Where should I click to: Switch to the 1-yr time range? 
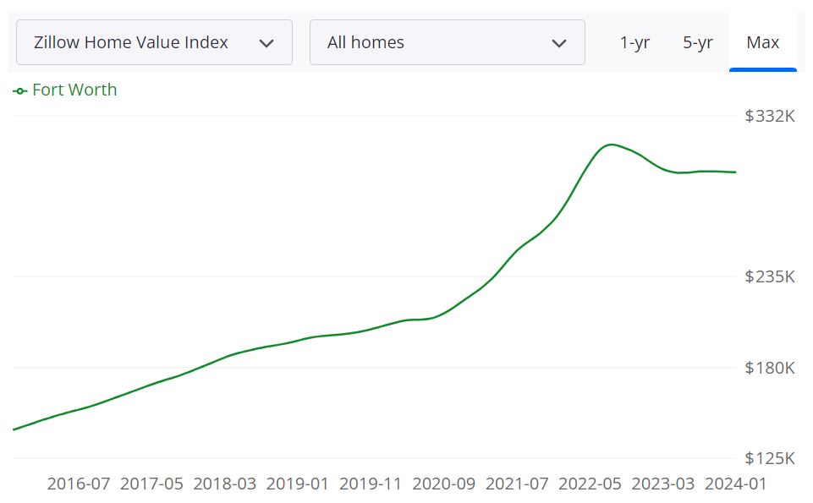pyautogui.click(x=634, y=42)
